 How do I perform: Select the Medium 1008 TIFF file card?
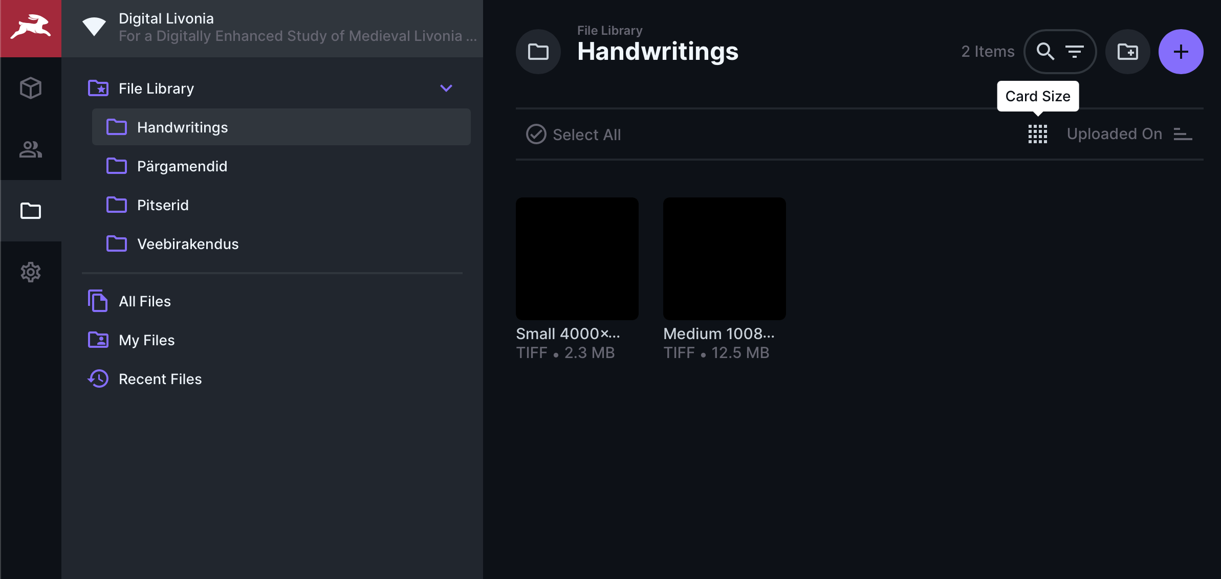coord(724,259)
